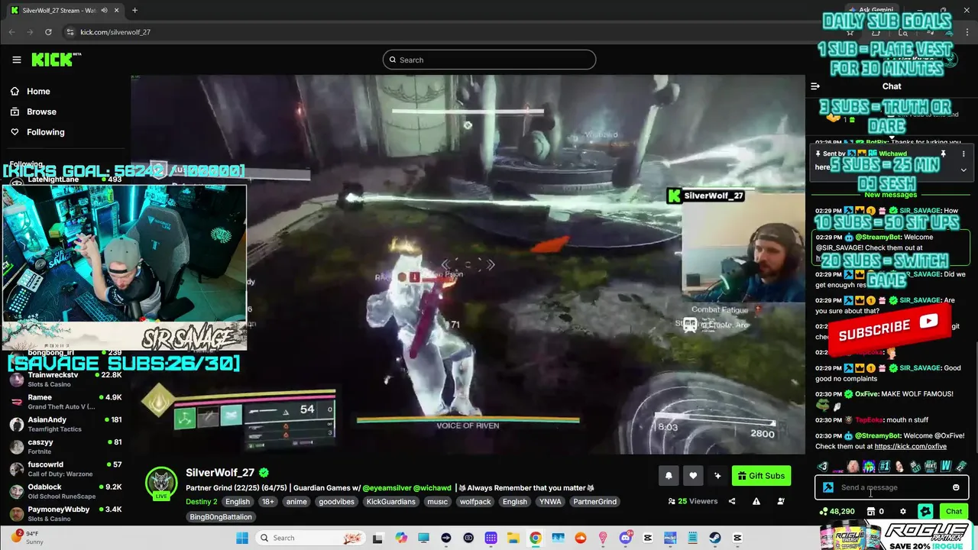Image resolution: width=978 pixels, height=550 pixels.
Task: Open Ramee channel in sidebar
Action: [x=65, y=401]
